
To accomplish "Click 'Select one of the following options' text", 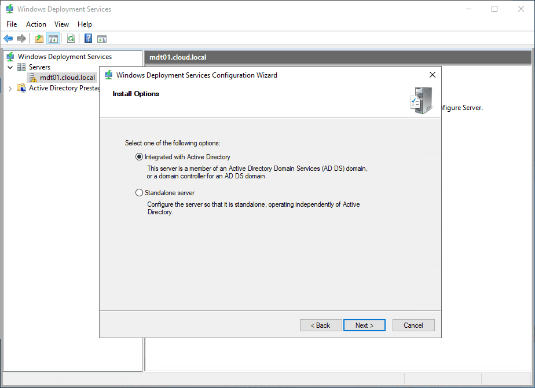I will tap(173, 143).
